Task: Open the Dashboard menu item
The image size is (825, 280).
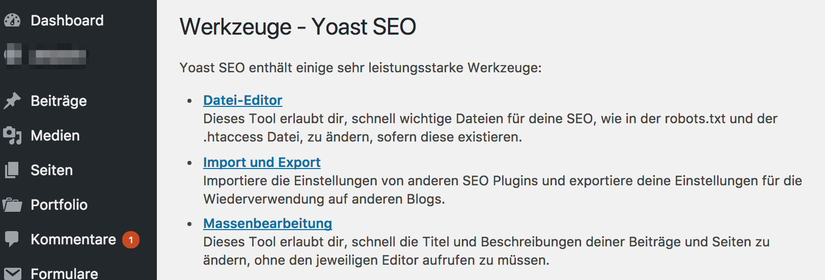Action: click(x=67, y=20)
